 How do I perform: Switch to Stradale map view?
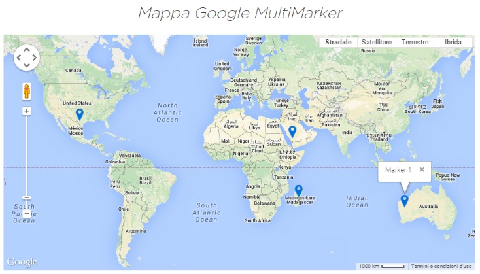338,42
